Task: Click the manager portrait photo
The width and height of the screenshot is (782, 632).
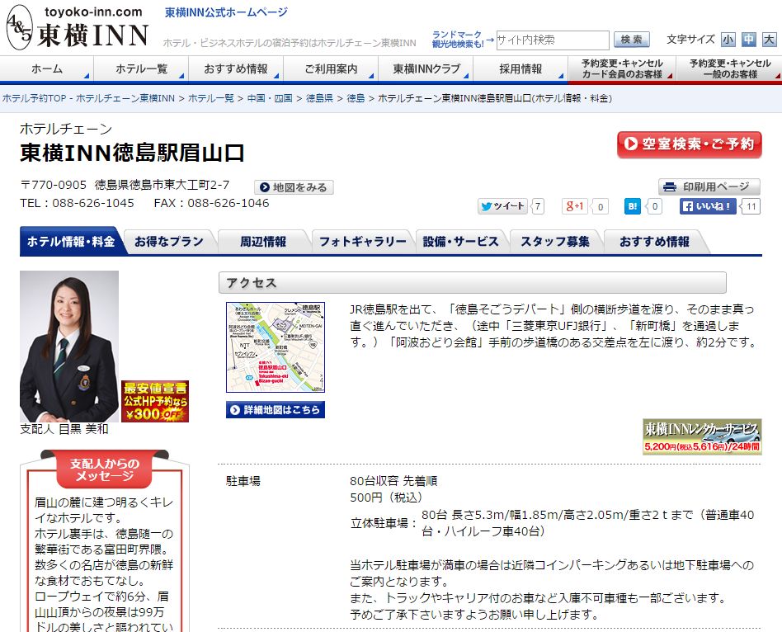Action: point(69,347)
